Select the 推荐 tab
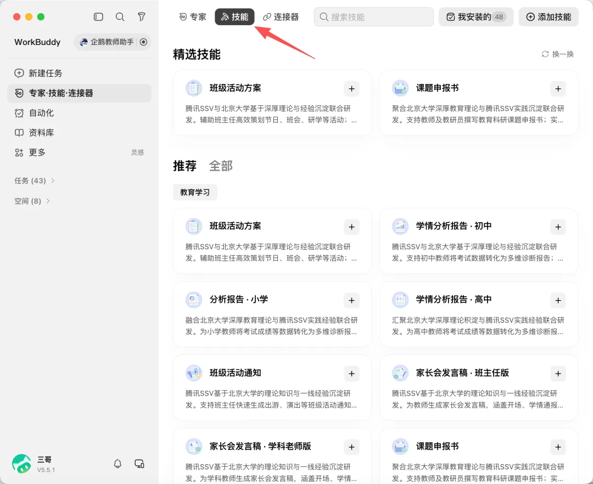This screenshot has height=484, width=593. (x=184, y=166)
